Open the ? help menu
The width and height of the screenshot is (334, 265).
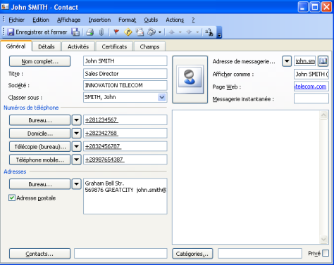[193, 20]
